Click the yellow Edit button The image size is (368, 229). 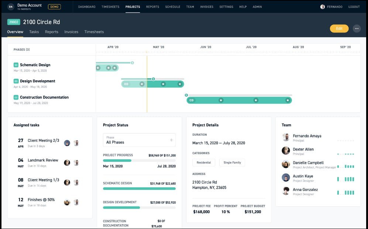(x=339, y=29)
